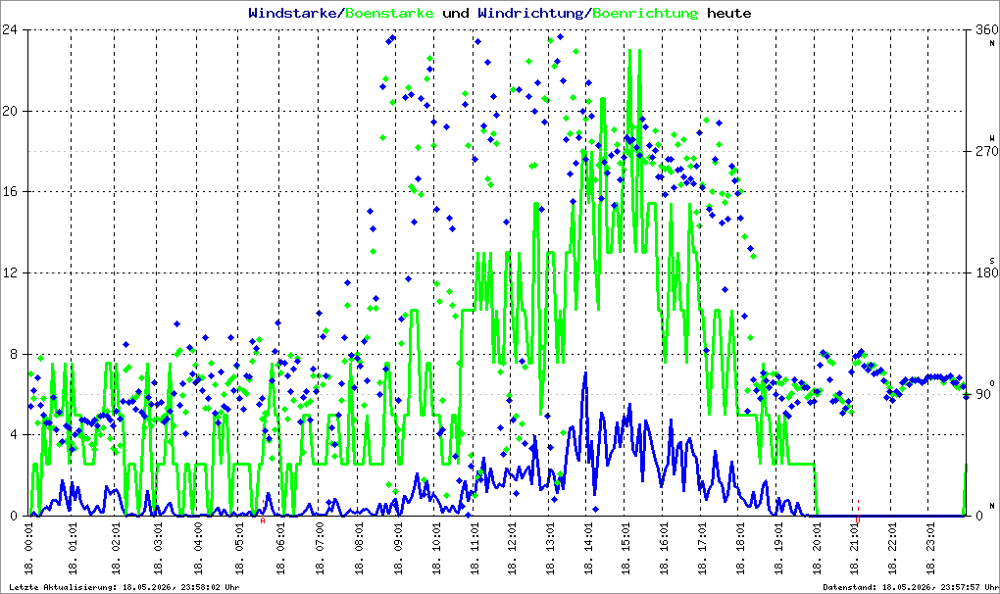Screen dimensions: 1000x594
Task: Click the blue Windstarke title word
Action: coord(292,13)
